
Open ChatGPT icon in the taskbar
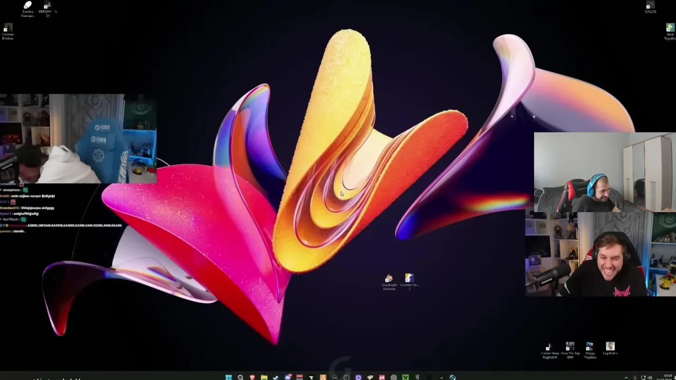click(x=393, y=377)
